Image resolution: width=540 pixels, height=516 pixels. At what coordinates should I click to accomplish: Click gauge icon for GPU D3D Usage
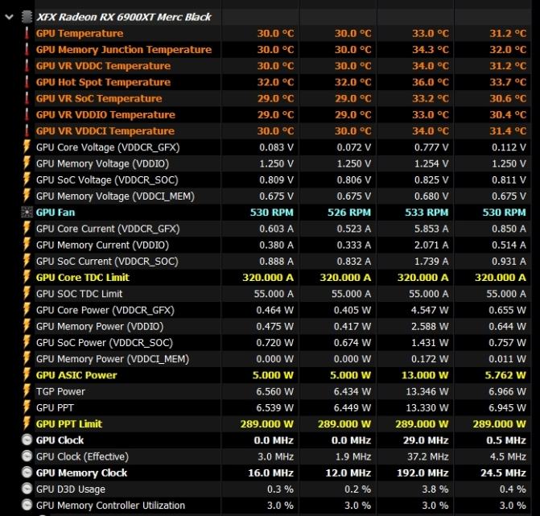pos(27,489)
